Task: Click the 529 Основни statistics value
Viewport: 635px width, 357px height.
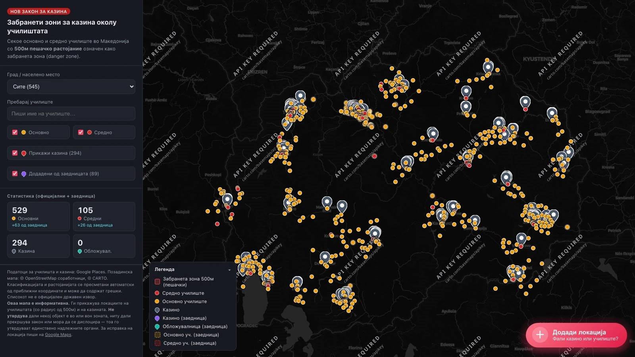Action: tap(19, 210)
